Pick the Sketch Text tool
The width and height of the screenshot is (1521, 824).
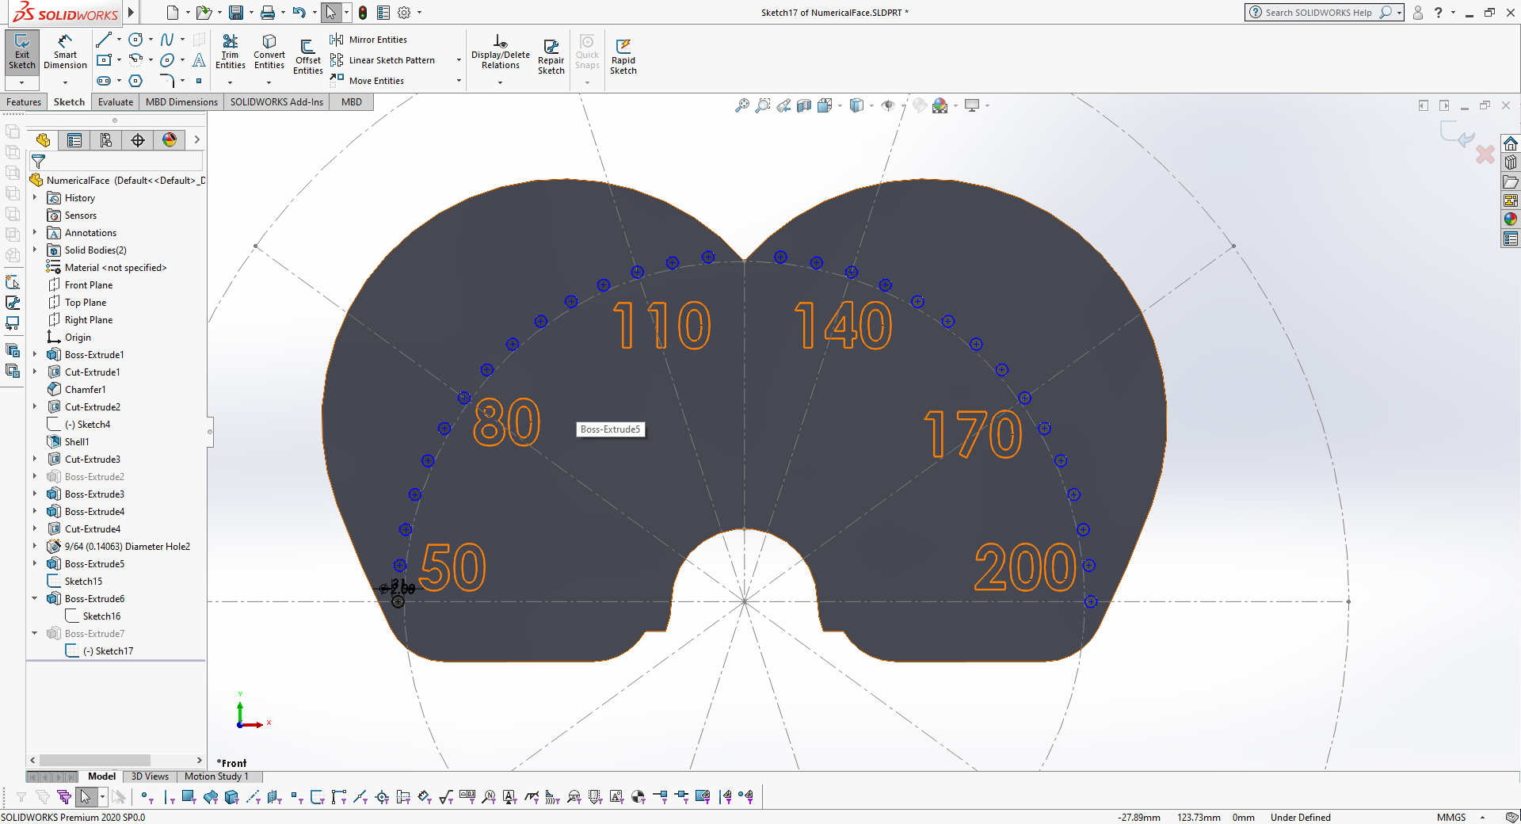(199, 60)
